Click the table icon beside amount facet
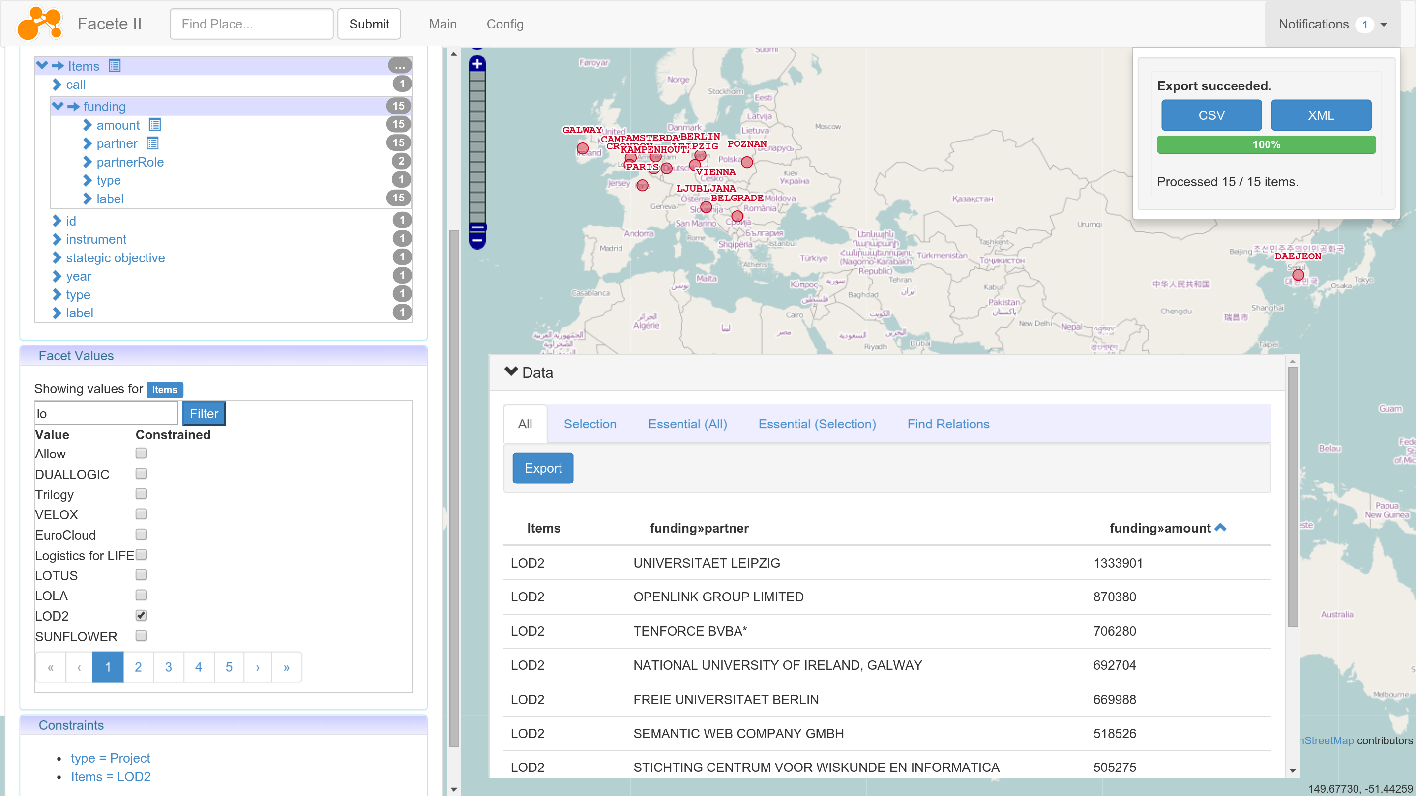The image size is (1416, 796). coord(155,125)
